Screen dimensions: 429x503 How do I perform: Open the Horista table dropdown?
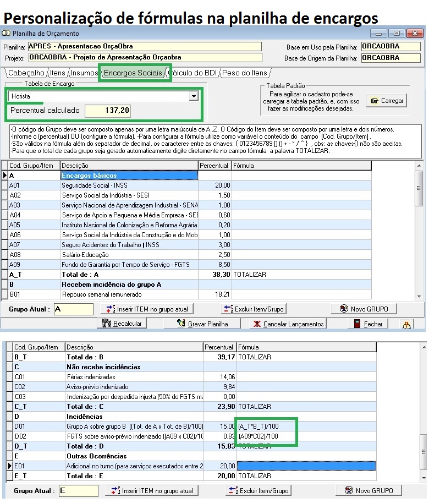193,96
